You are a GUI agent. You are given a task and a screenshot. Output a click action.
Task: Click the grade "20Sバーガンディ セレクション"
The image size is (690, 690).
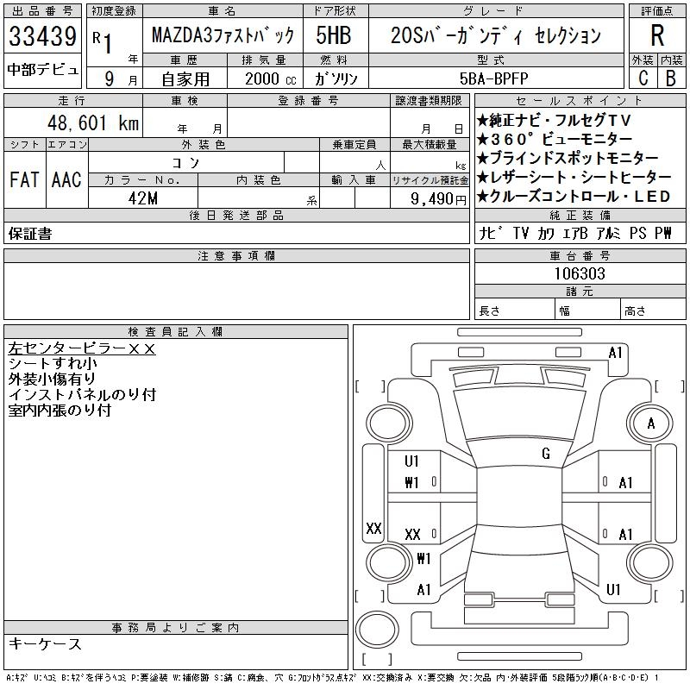point(496,35)
